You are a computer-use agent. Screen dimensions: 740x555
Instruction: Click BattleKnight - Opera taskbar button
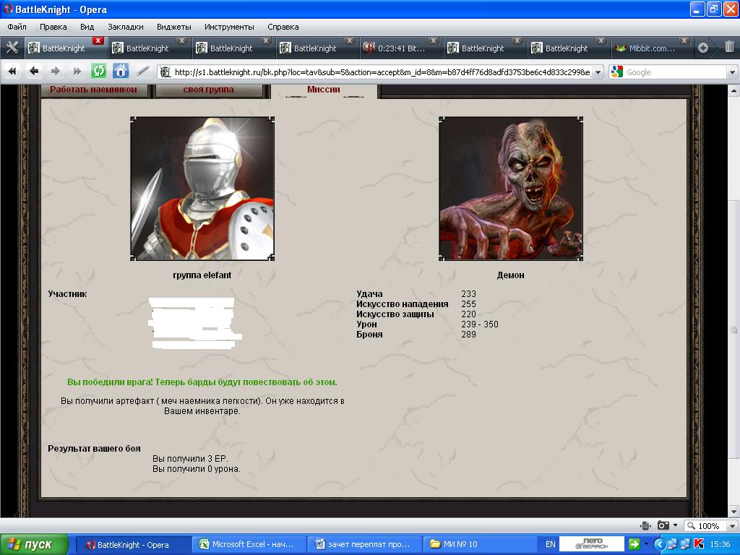(133, 545)
